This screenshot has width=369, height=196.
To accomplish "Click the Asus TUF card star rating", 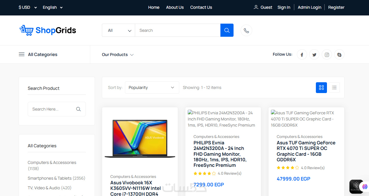I will [288, 168].
